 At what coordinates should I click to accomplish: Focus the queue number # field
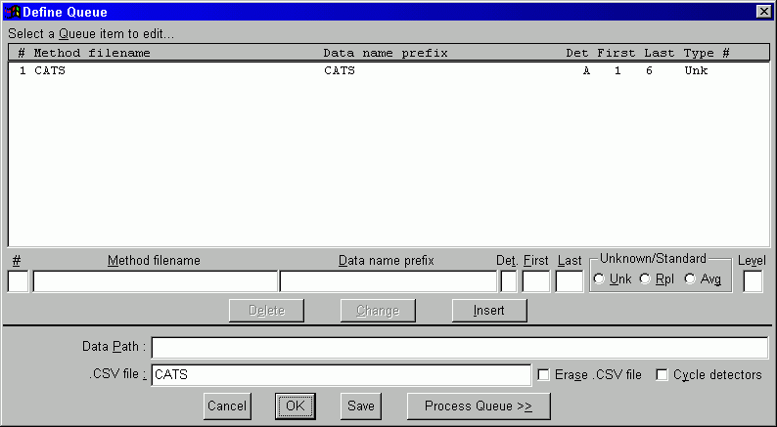click(x=18, y=281)
